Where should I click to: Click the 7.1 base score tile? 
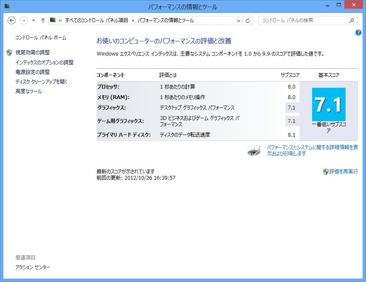click(329, 104)
